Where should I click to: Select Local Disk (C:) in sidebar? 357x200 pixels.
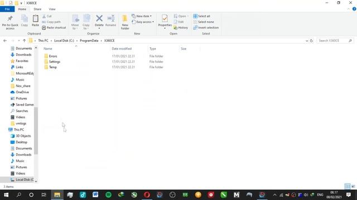point(22,179)
